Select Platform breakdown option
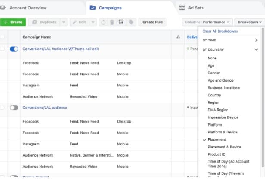Screen dimensions: 265x179 (x=215, y=125)
